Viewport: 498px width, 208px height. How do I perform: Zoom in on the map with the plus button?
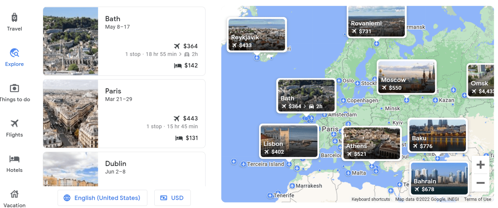coord(480,165)
